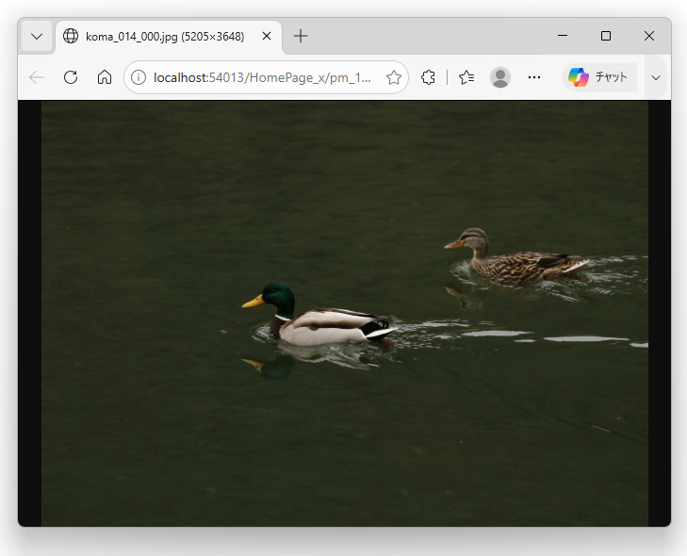Open the user profile avatar
Screen dimensions: 687x556
(x=499, y=77)
